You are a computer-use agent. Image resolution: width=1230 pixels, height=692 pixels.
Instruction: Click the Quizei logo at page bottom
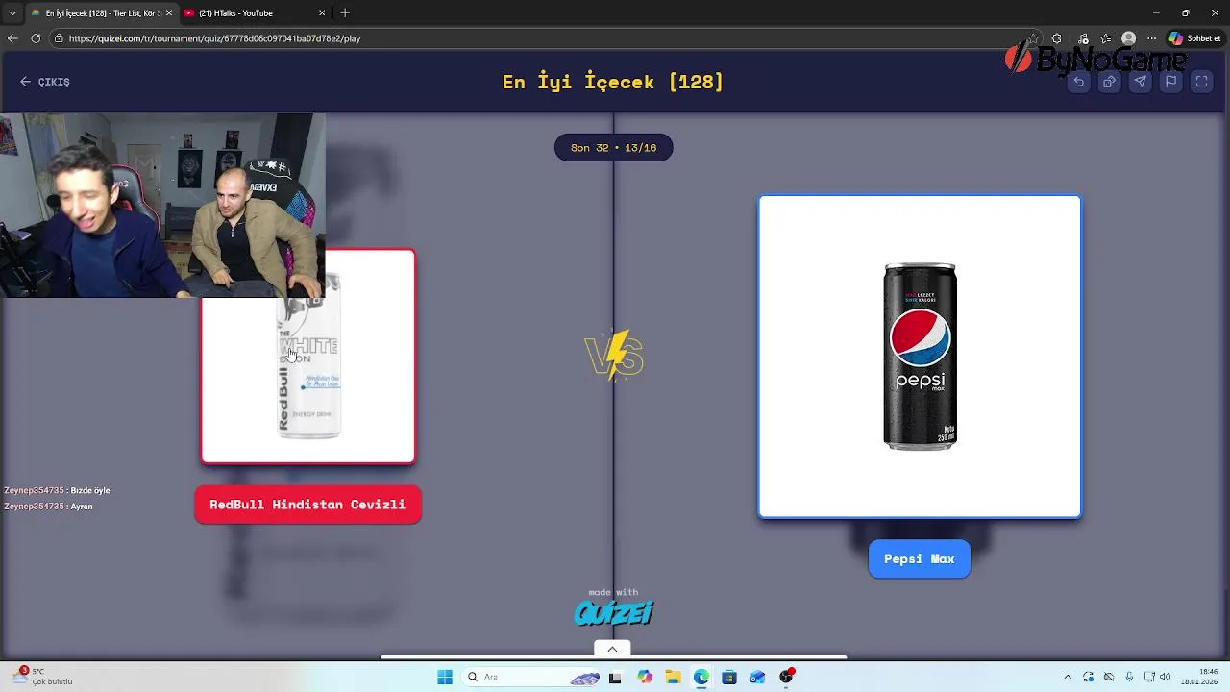pyautogui.click(x=613, y=612)
